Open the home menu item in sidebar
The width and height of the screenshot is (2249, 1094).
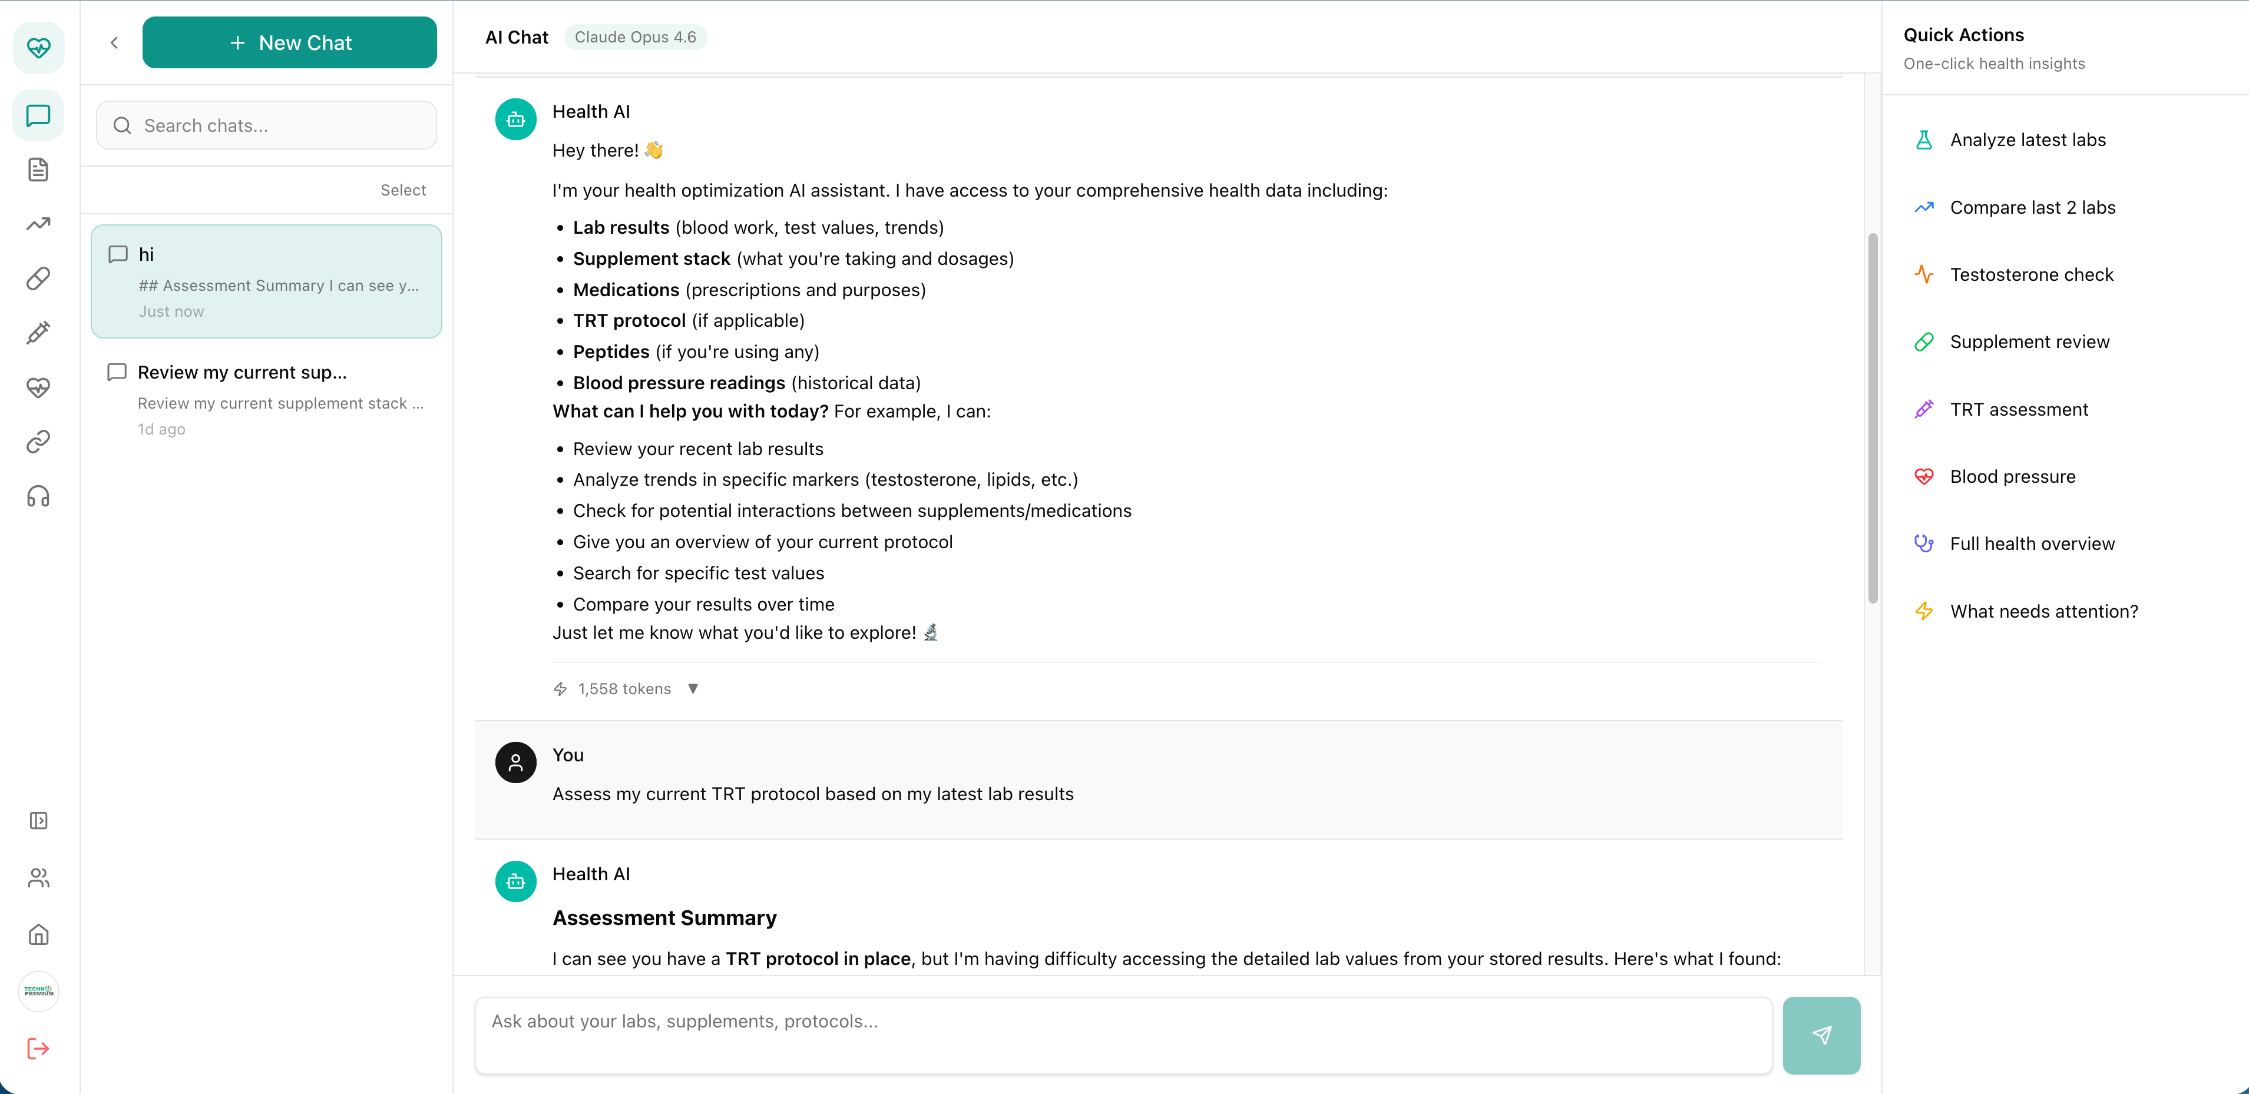pos(38,934)
